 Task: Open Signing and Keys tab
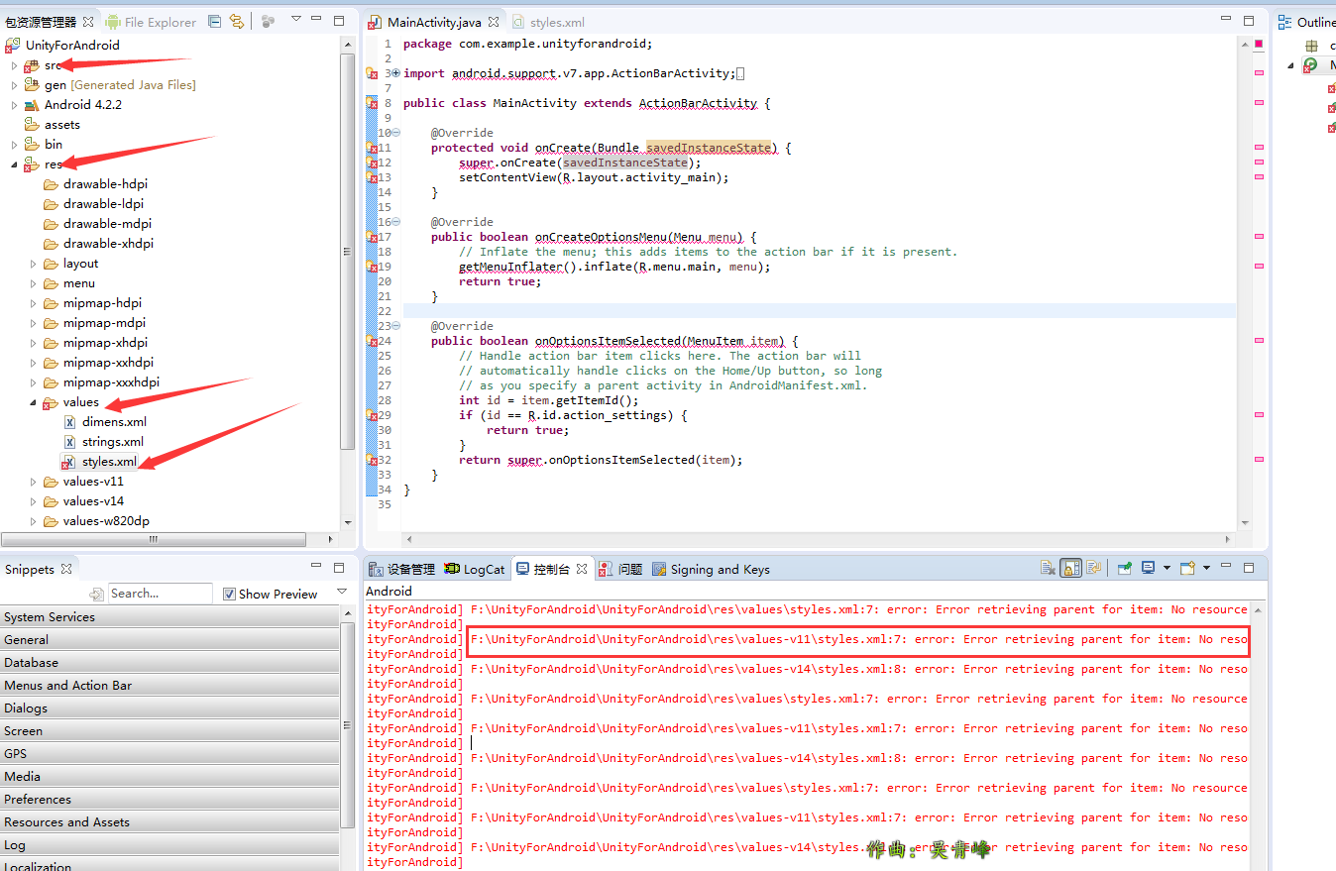[710, 569]
